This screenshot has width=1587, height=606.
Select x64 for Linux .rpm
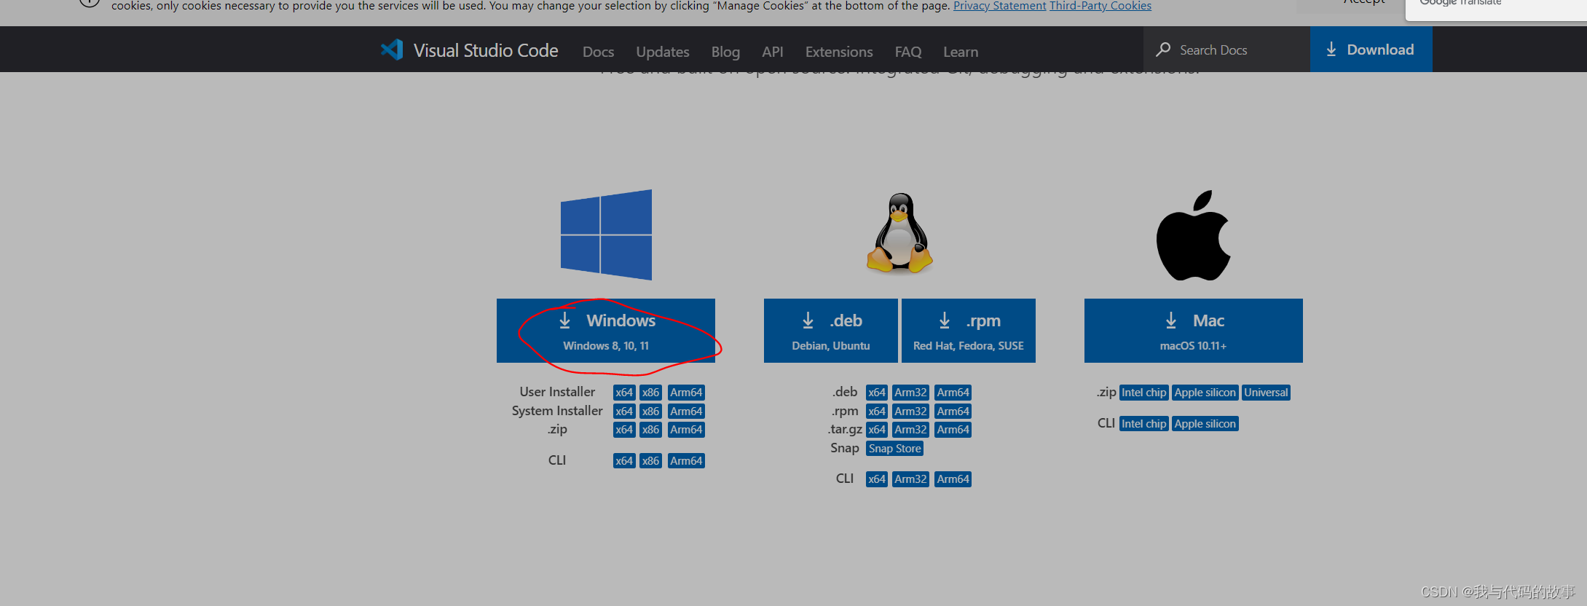click(877, 412)
